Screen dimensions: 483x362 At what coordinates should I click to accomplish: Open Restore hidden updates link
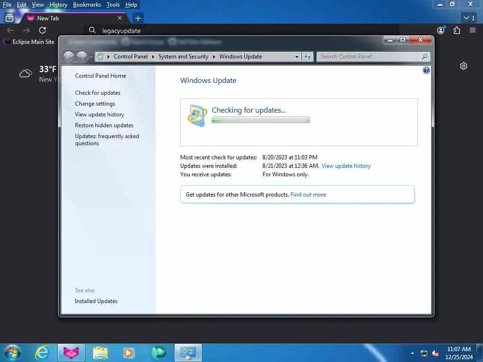(x=104, y=125)
